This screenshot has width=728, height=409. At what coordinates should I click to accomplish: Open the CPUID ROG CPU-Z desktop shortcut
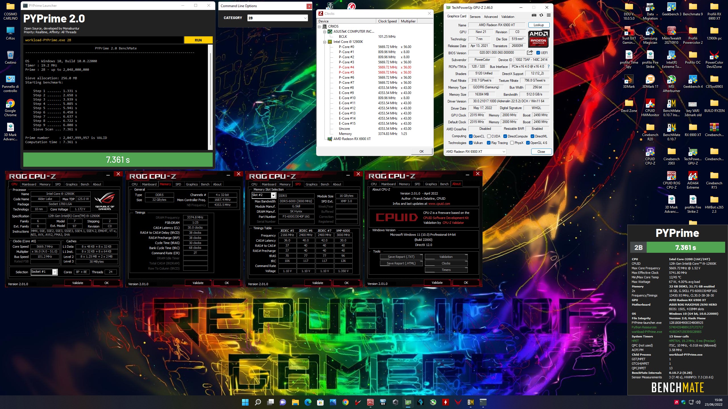tap(671, 180)
